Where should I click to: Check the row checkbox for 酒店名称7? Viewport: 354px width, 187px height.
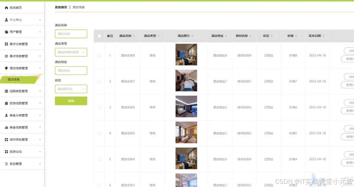point(99,81)
